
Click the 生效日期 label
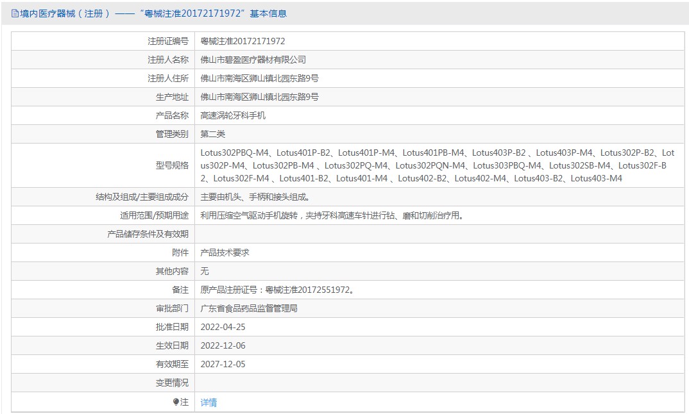tap(172, 345)
